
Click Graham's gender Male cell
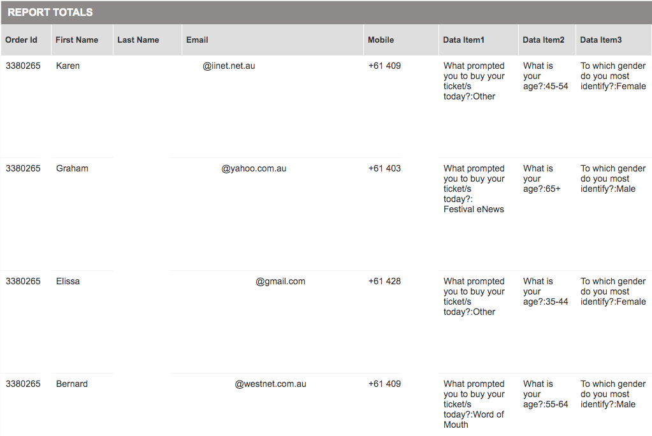pyautogui.click(x=613, y=179)
